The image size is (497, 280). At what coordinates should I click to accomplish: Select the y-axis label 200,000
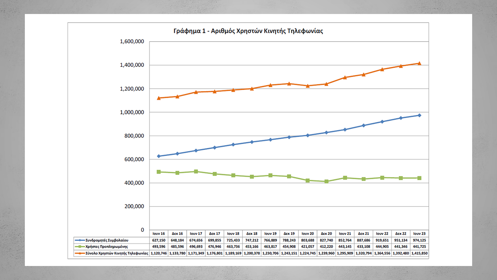134,206
